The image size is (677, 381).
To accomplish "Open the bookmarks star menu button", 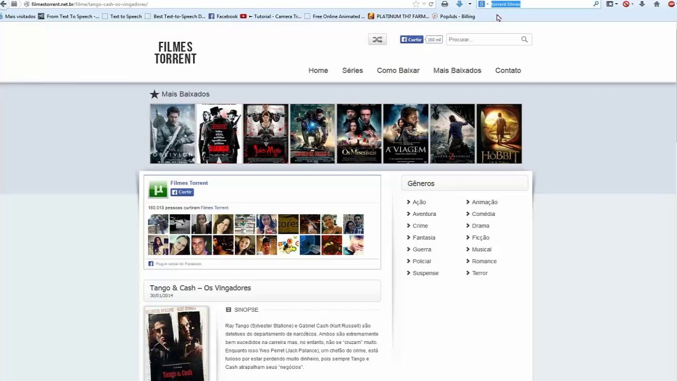I will (611, 4).
